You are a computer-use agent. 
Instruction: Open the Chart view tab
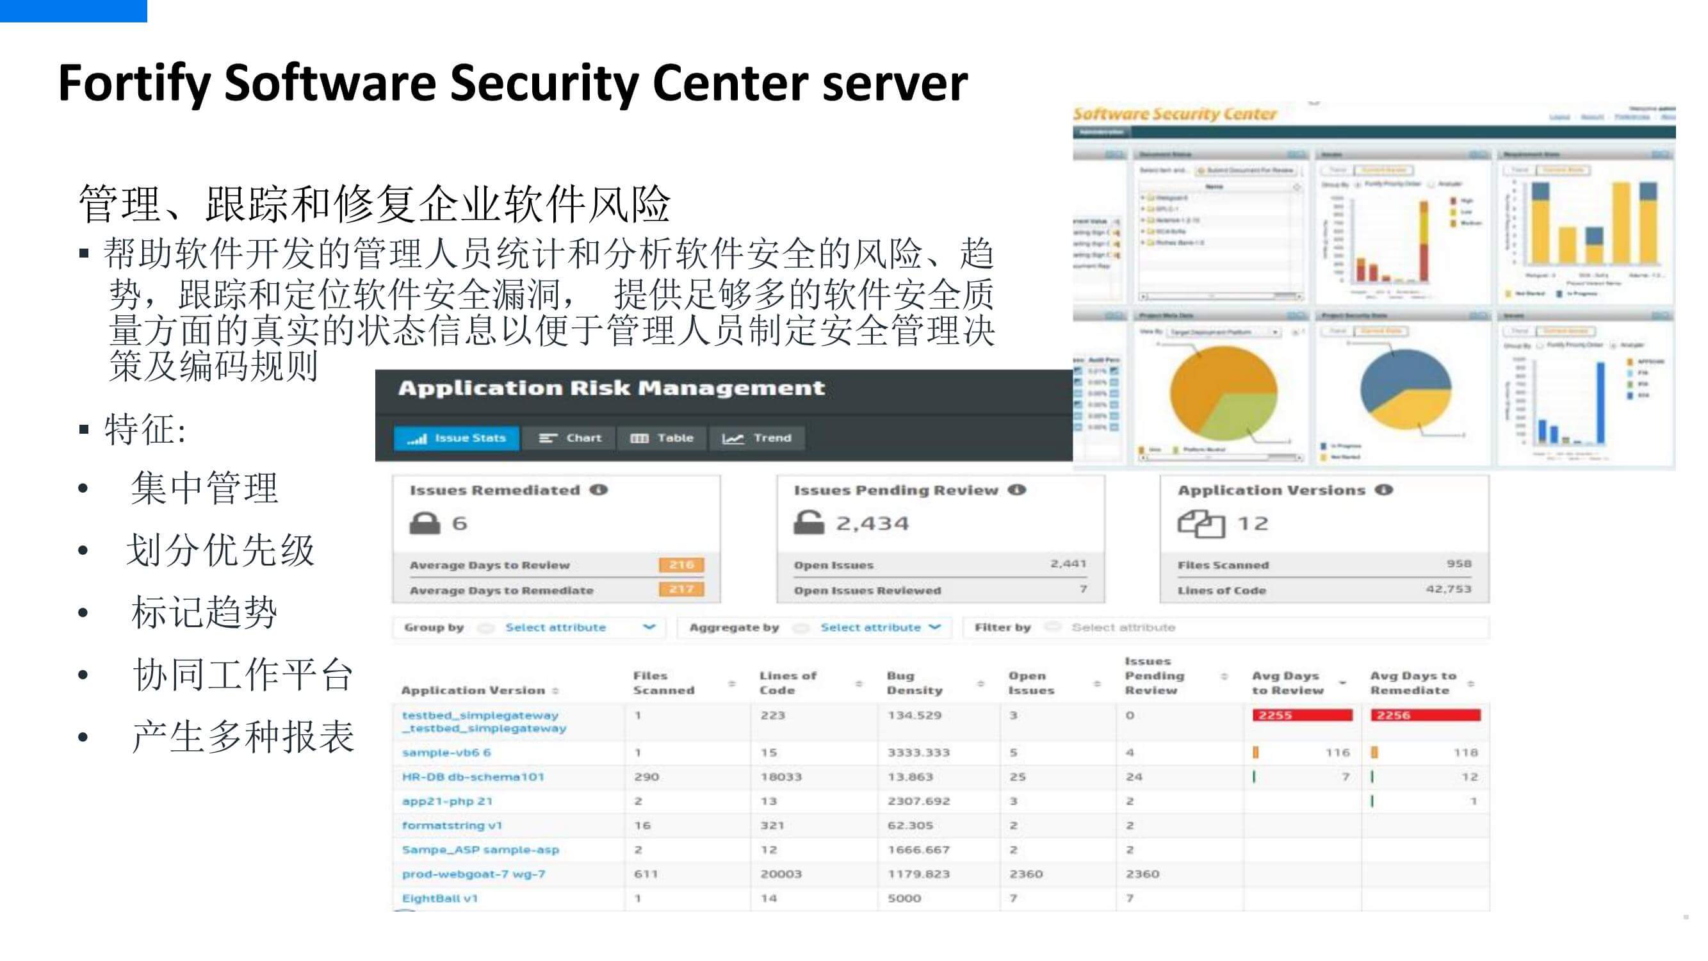569,438
